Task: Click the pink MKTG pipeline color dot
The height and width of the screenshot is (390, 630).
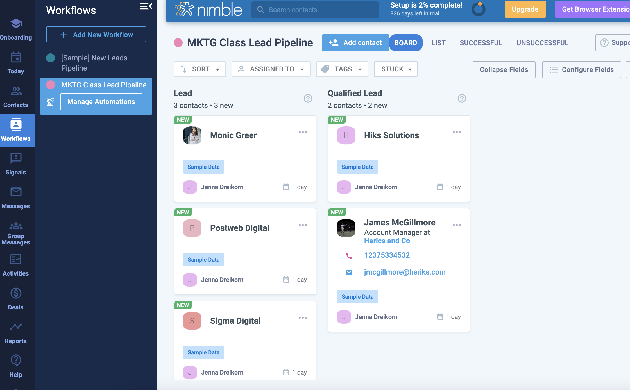Action: tap(178, 43)
